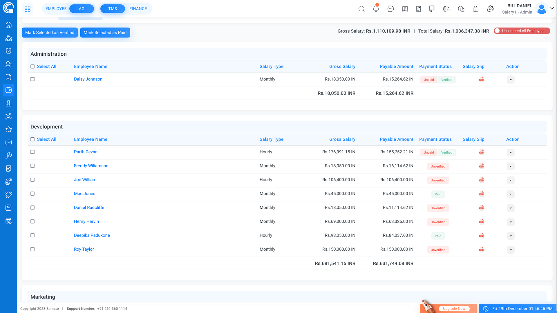Viewport: 557px width, 313px height.
Task: Tick Deepika Padukone's row checkbox
Action: (x=32, y=235)
